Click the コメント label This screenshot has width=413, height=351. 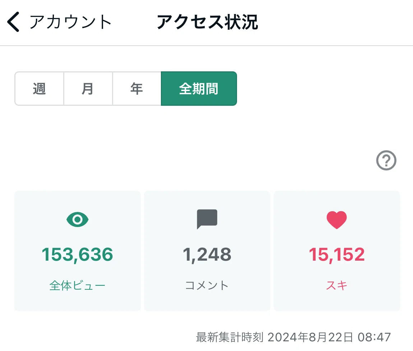coord(207,285)
